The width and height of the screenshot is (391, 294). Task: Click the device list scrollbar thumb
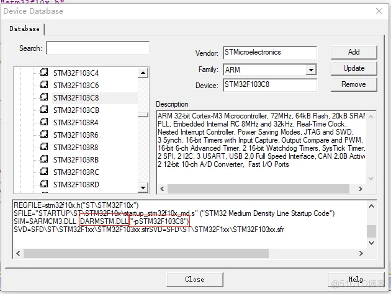tap(143, 115)
